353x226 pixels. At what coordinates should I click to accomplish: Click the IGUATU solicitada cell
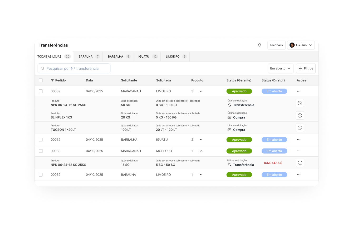162,140
